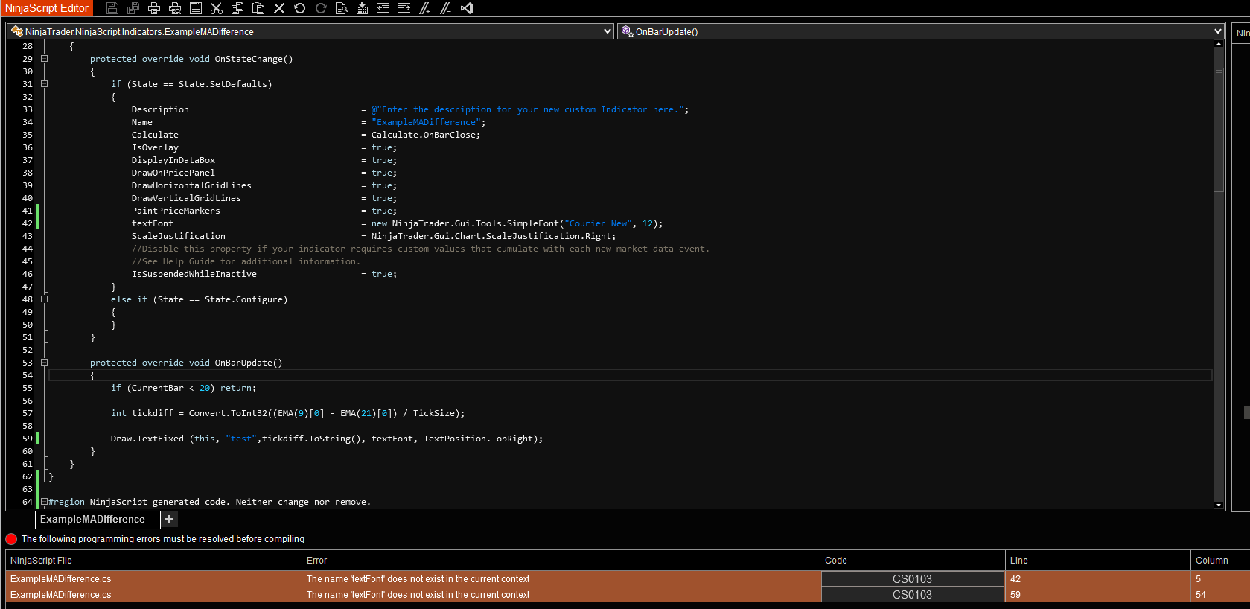The height and width of the screenshot is (609, 1250).
Task: Expand the NinjaScript generated code region
Action: 45,502
